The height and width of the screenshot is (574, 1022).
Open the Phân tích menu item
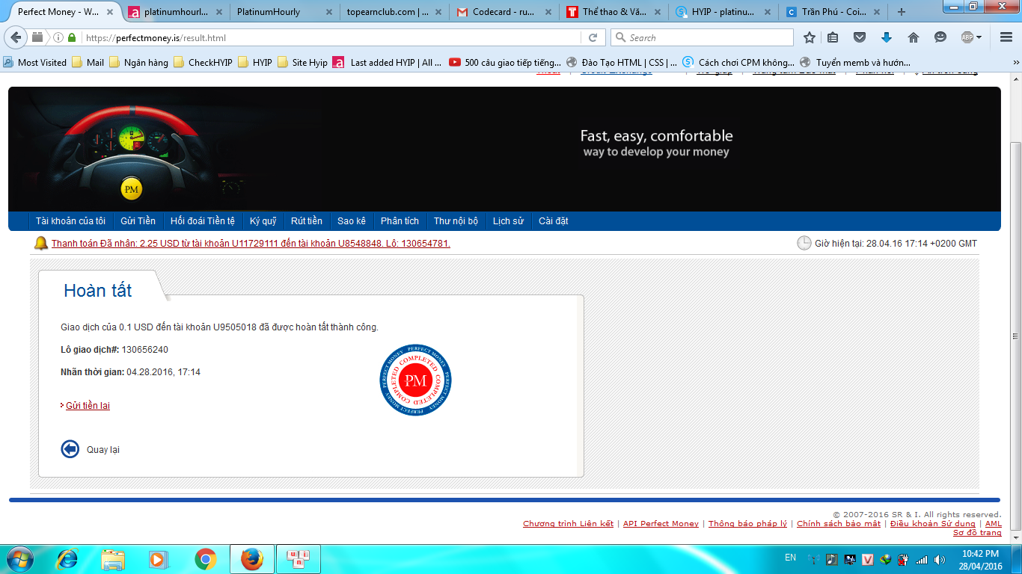(x=400, y=221)
